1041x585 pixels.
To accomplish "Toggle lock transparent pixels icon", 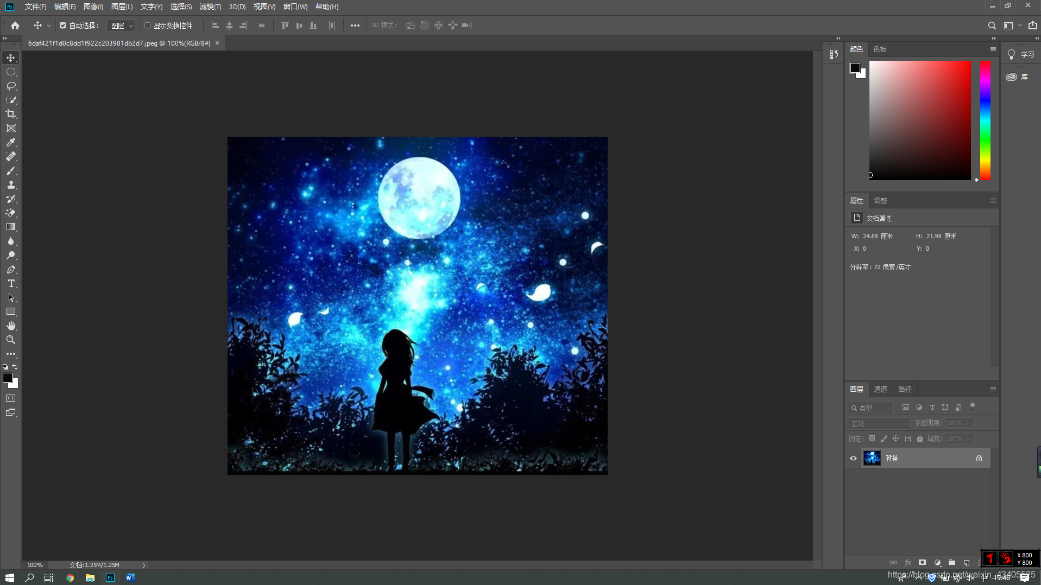I will pyautogui.click(x=872, y=438).
